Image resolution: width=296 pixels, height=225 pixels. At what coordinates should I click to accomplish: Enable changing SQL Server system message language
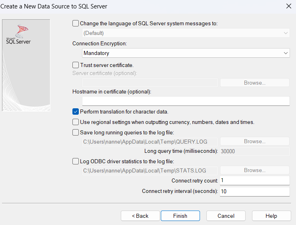[x=76, y=24]
